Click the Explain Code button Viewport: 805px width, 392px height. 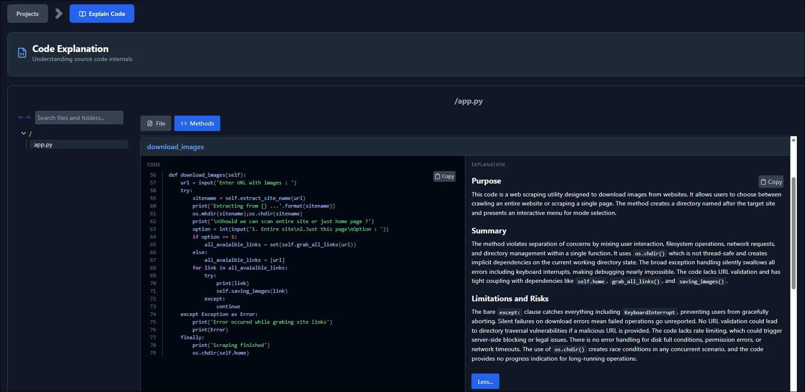click(102, 14)
